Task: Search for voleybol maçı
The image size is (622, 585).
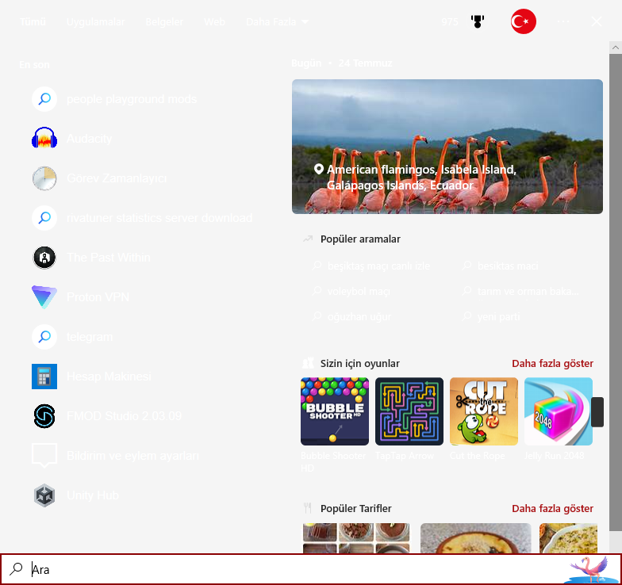Action: 359,292
